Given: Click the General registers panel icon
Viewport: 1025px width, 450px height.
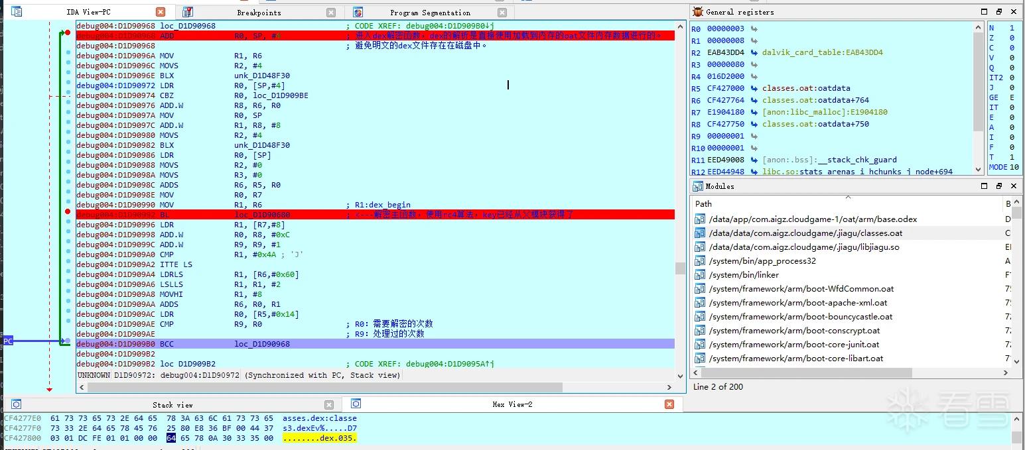Looking at the screenshot, I should (x=698, y=12).
